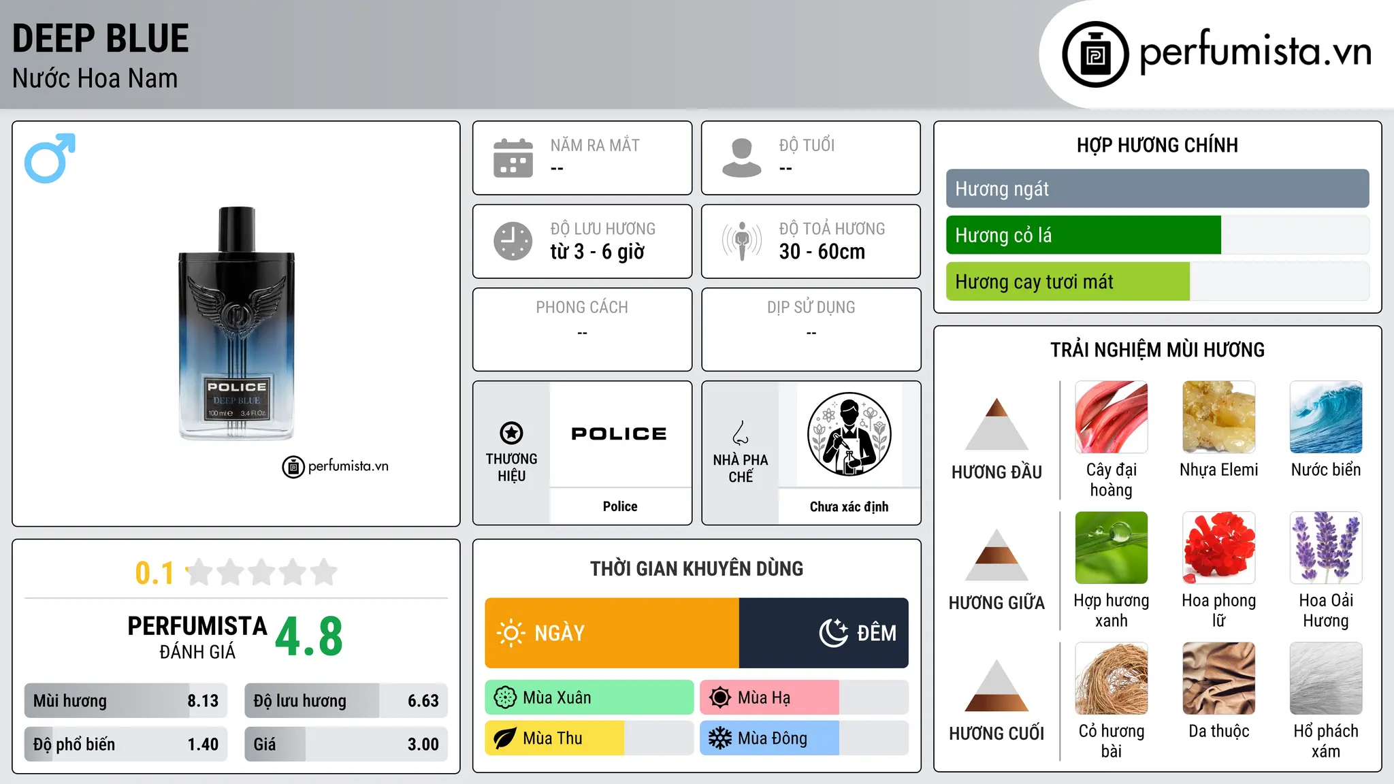Click the sun icon in Ngày bar
The width and height of the screenshot is (1394, 784).
pos(510,633)
